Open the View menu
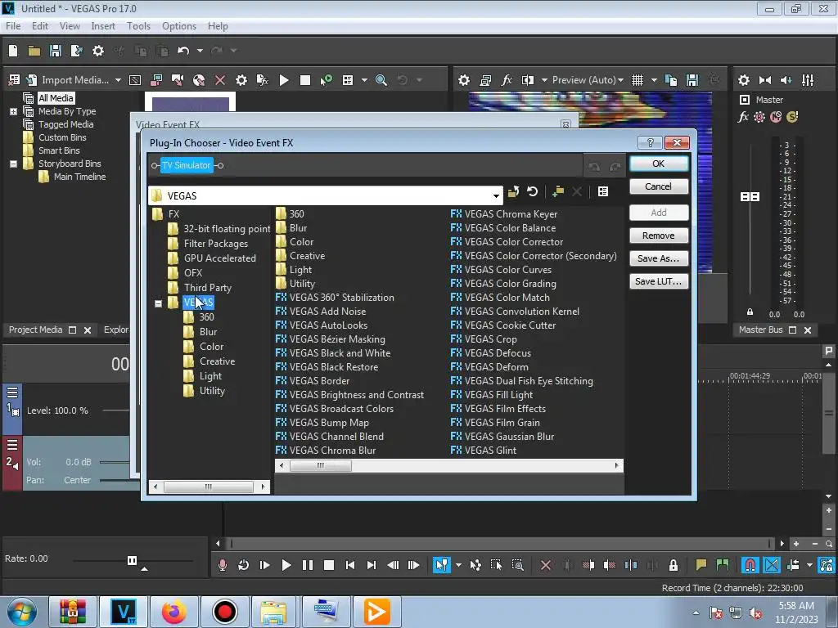This screenshot has width=838, height=628. (x=70, y=25)
